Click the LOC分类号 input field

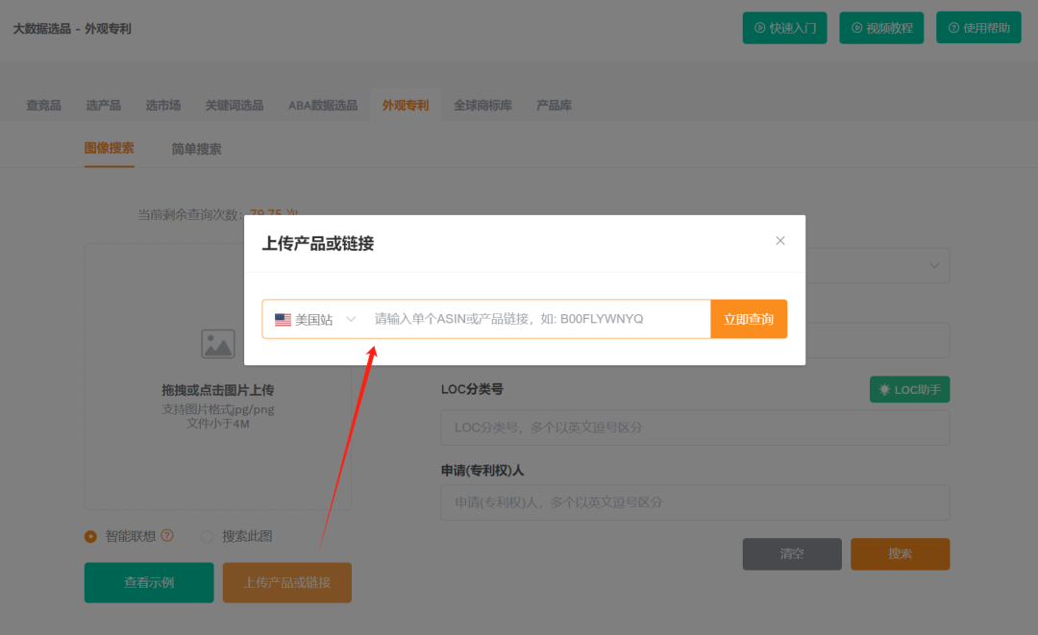click(695, 427)
